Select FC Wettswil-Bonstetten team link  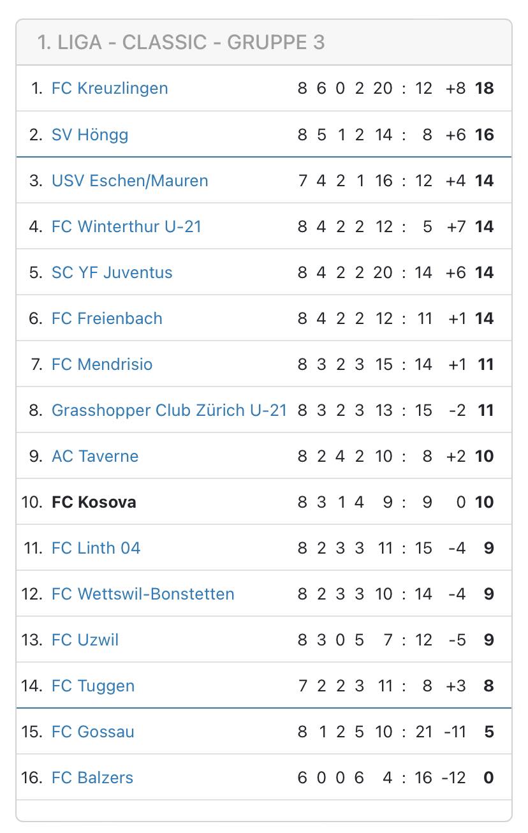(x=143, y=594)
